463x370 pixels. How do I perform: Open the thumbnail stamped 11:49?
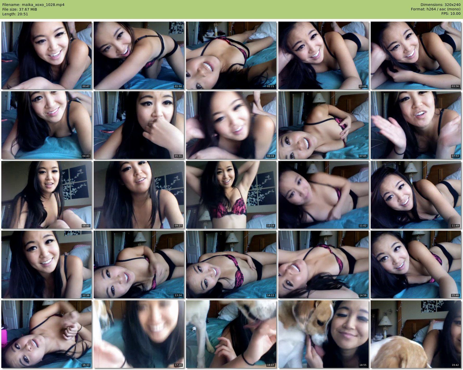coord(416,195)
